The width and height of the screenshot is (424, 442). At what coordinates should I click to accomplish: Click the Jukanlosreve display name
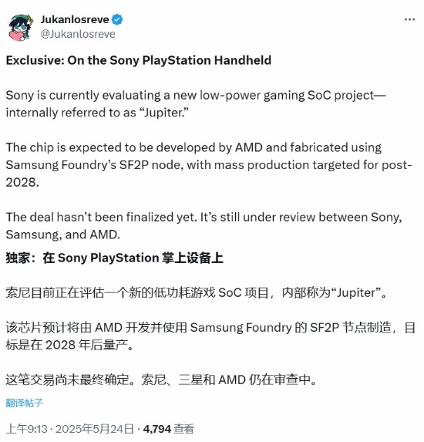click(75, 19)
